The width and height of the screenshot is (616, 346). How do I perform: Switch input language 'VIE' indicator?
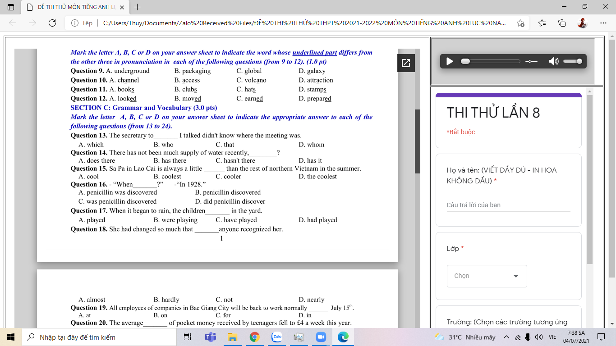pyautogui.click(x=552, y=337)
